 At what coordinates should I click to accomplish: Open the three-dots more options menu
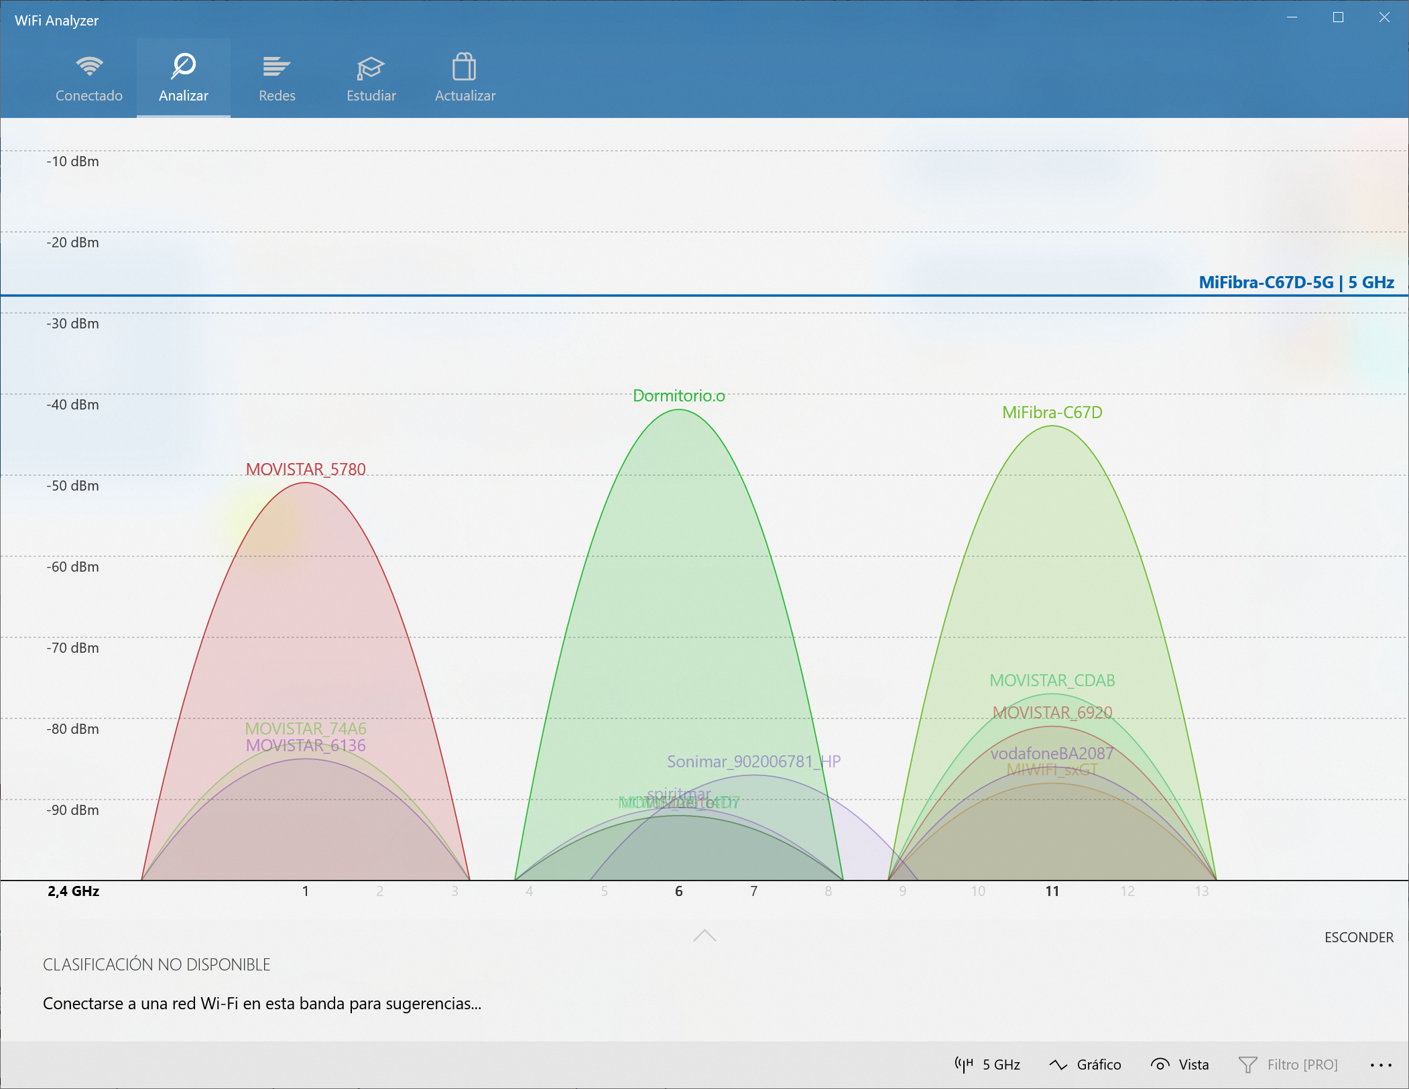tap(1380, 1064)
